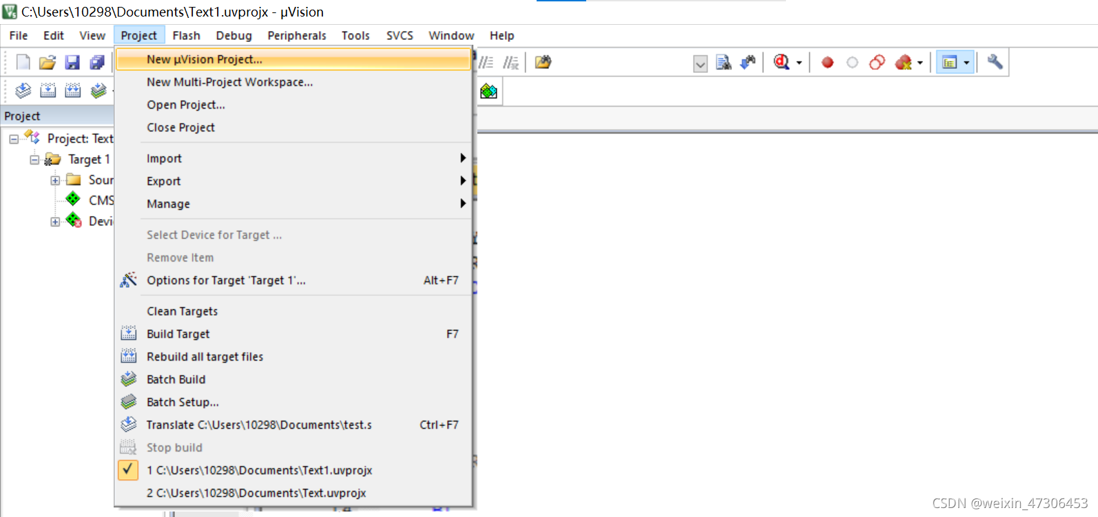Screen dimensions: 1098x517
Task: Click the Batch Build toolbar icon
Action: tap(99, 90)
